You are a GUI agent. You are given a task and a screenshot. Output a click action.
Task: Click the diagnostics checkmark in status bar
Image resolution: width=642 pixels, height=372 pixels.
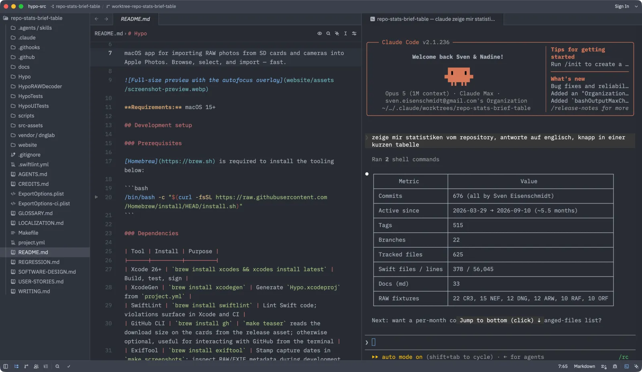click(69, 366)
